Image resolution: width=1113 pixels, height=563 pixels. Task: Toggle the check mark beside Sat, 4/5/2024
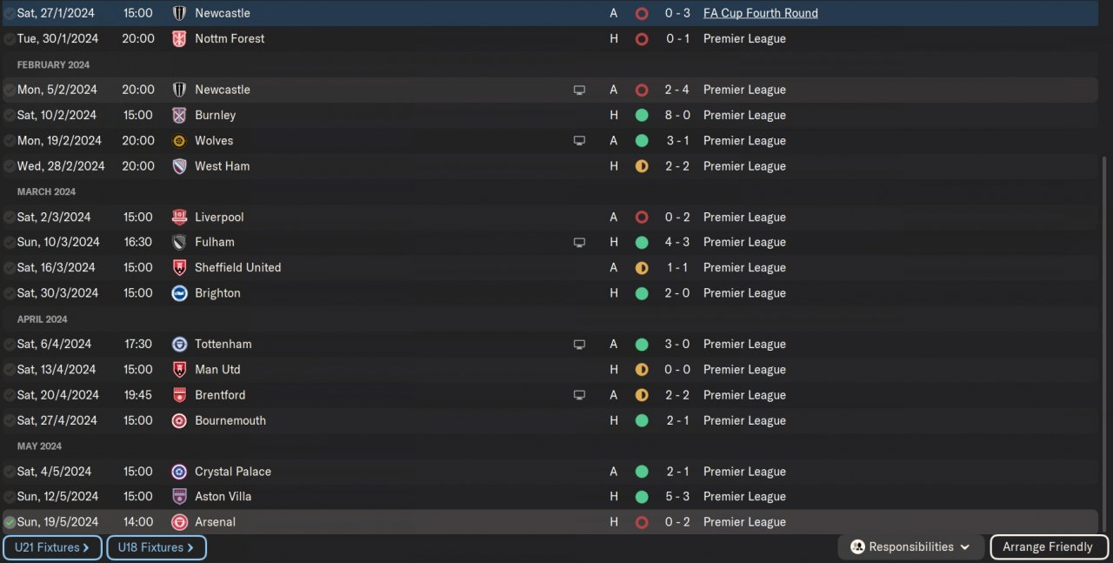pyautogui.click(x=10, y=472)
